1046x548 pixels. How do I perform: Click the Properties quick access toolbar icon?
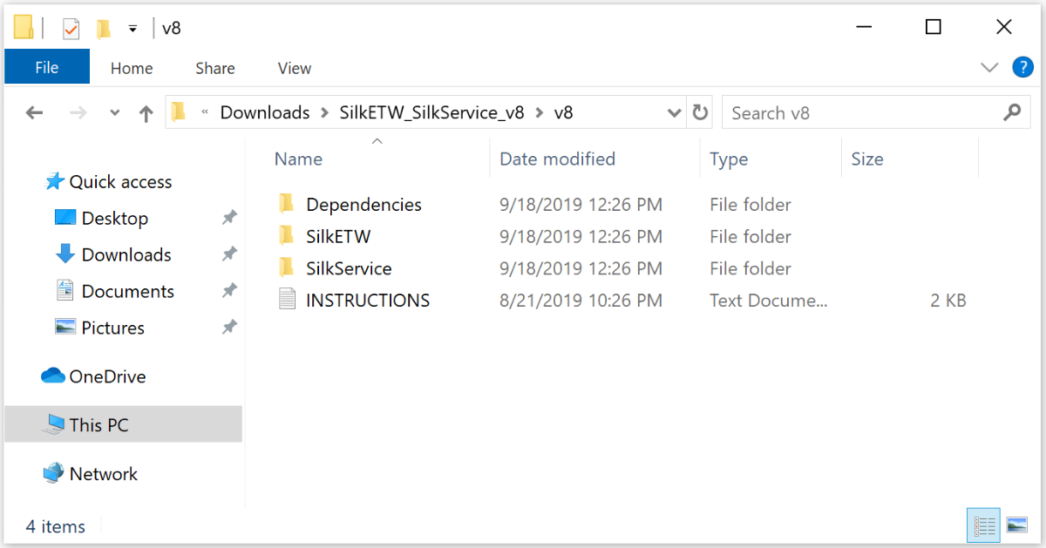tap(71, 28)
